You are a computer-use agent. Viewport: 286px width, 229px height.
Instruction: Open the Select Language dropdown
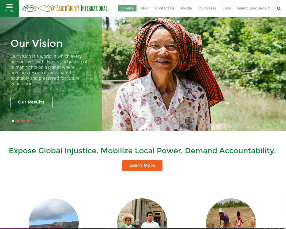(x=253, y=8)
